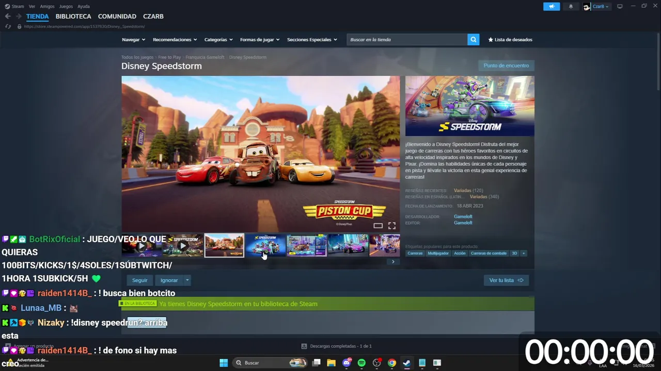
Task: Open the Todos los juegos breadcrumb
Action: [137, 57]
